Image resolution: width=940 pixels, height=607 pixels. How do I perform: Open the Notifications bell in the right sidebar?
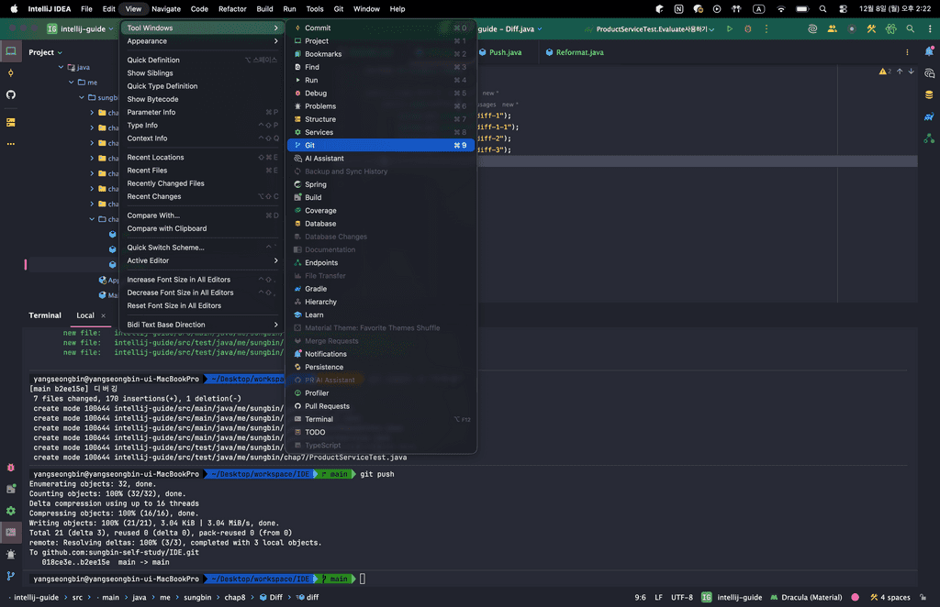click(x=929, y=72)
